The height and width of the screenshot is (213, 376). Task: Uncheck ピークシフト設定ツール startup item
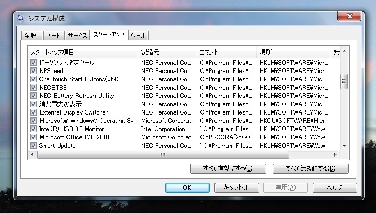point(33,63)
